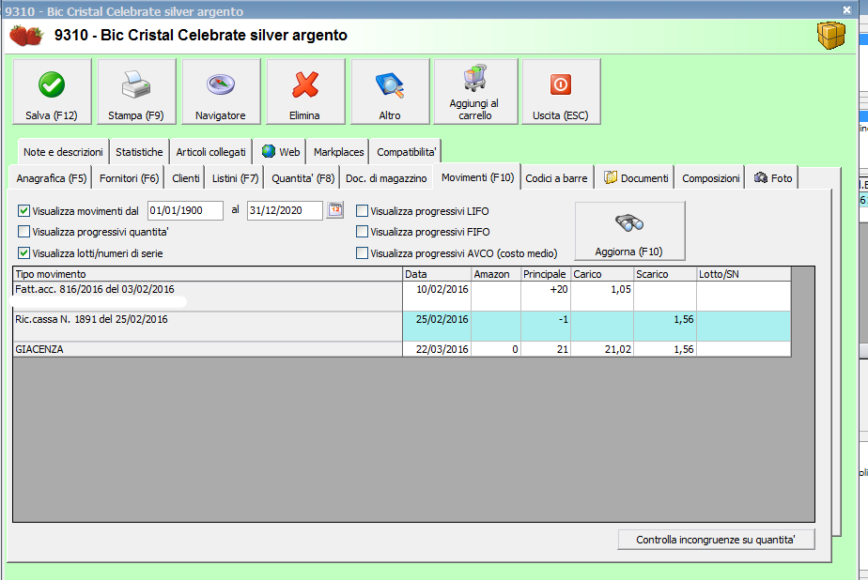Go to the Anagrafica (F5) tab

[x=51, y=178]
